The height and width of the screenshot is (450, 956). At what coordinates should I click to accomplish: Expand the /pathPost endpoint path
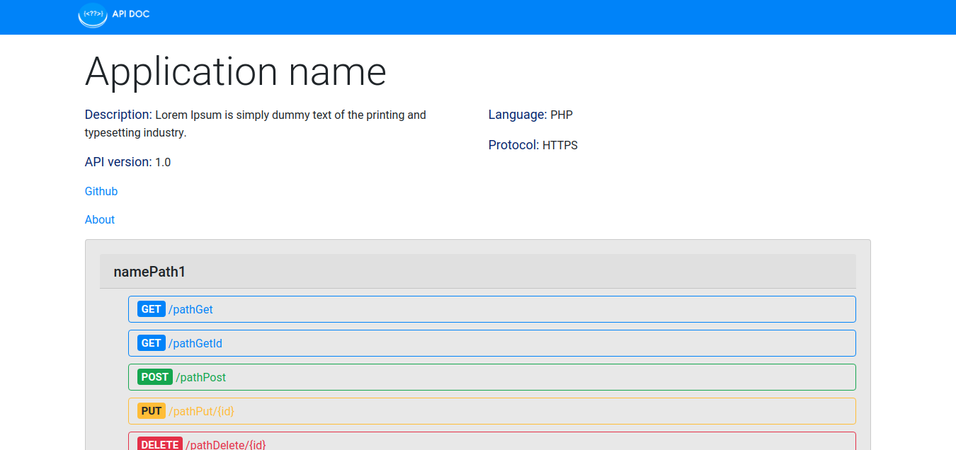tap(201, 377)
